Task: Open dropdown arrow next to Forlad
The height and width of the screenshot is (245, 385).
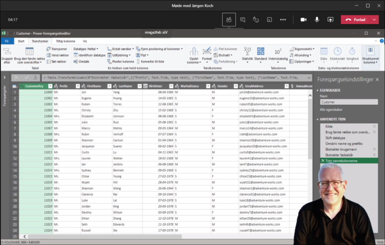Action: point(375,20)
